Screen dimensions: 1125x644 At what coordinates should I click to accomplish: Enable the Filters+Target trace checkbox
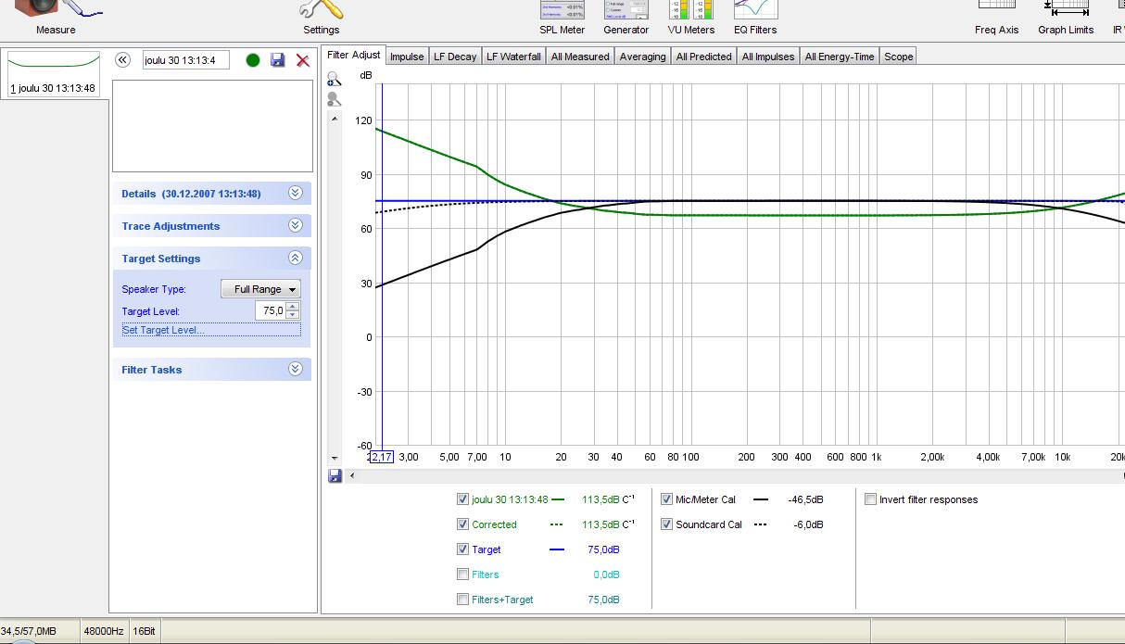(x=463, y=600)
